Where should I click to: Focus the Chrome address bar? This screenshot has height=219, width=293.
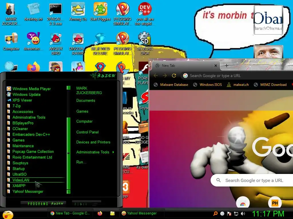click(x=236, y=76)
